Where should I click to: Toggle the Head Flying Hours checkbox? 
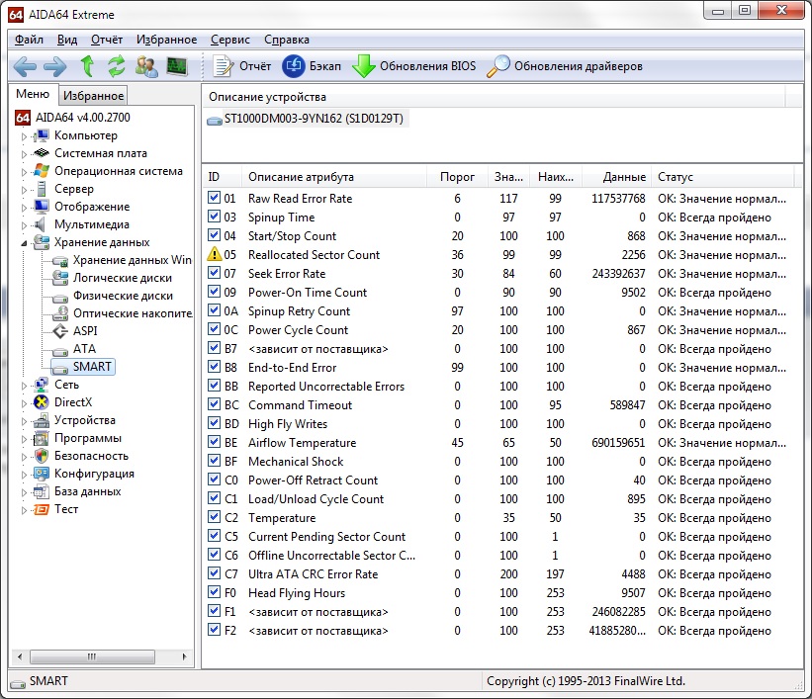point(214,592)
